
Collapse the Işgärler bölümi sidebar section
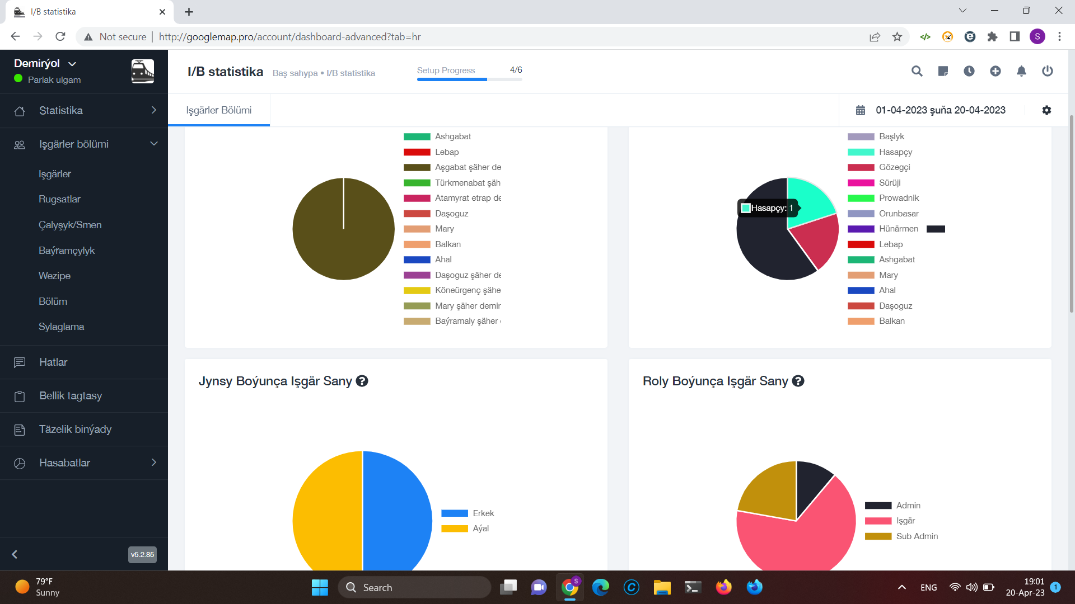coord(84,144)
